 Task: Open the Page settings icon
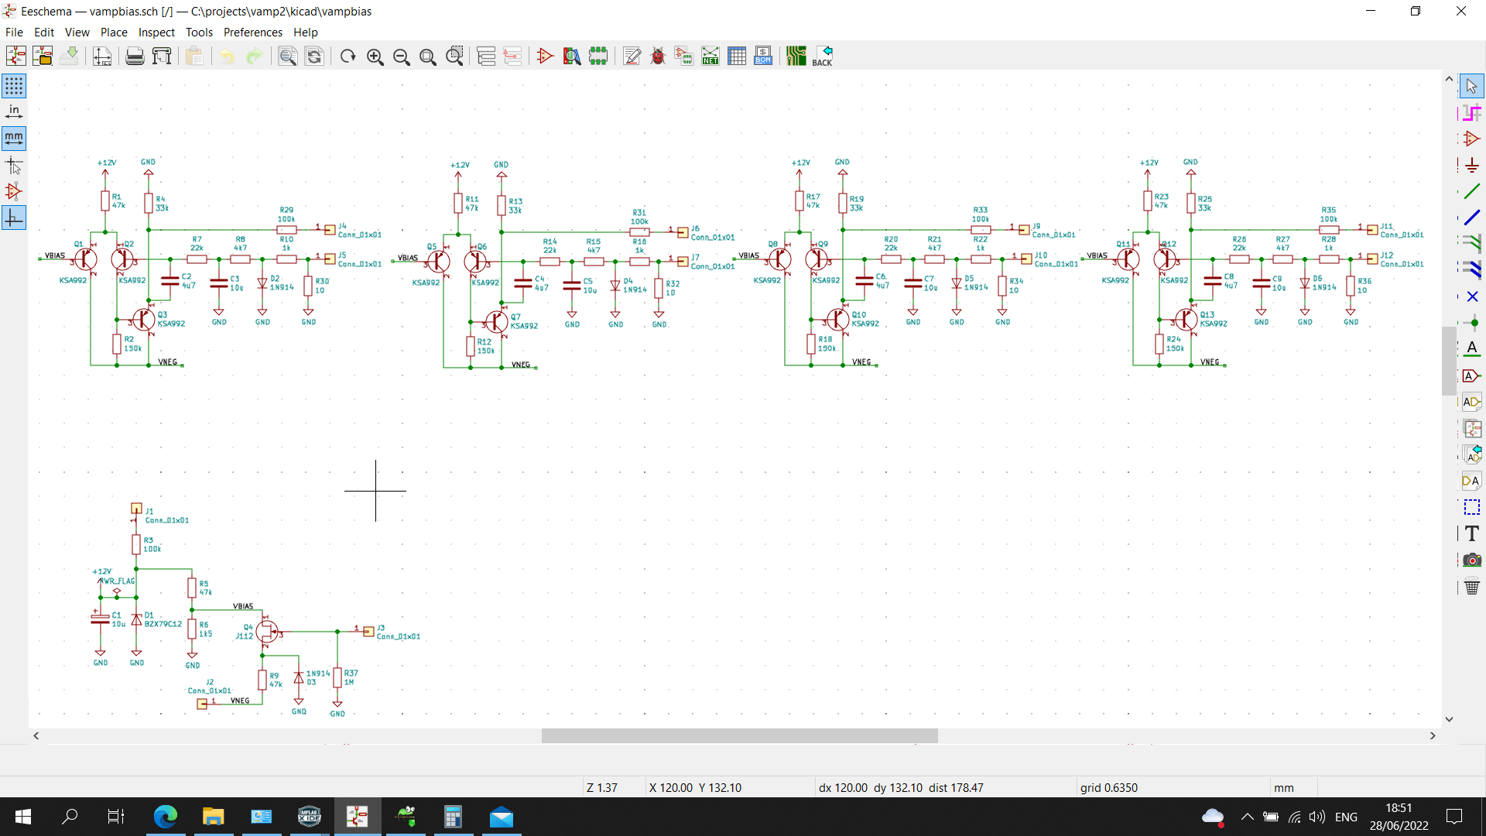(x=102, y=56)
